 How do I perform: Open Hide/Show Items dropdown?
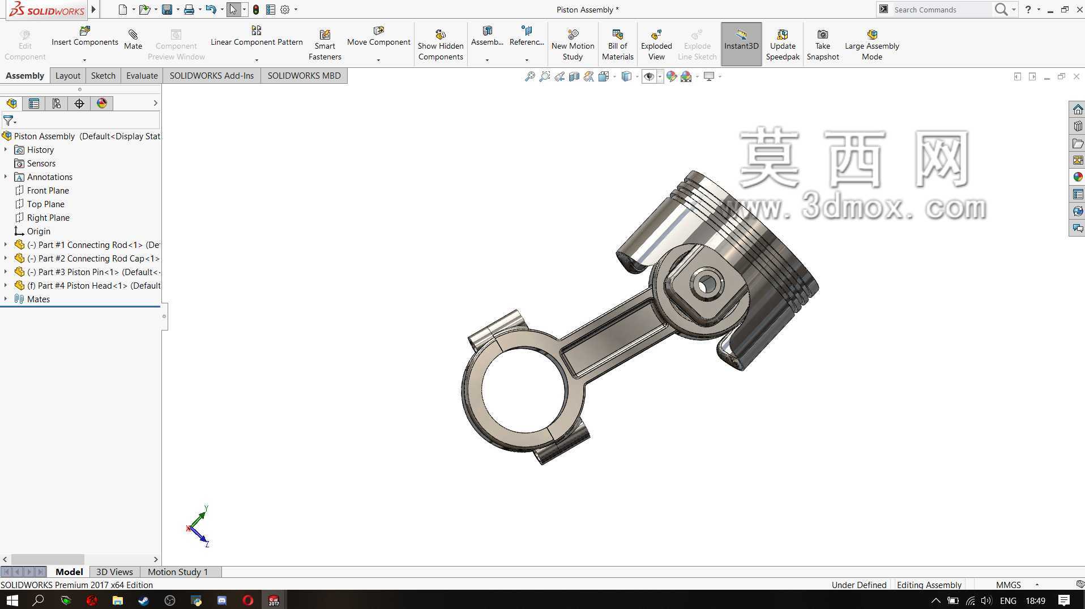click(x=660, y=76)
